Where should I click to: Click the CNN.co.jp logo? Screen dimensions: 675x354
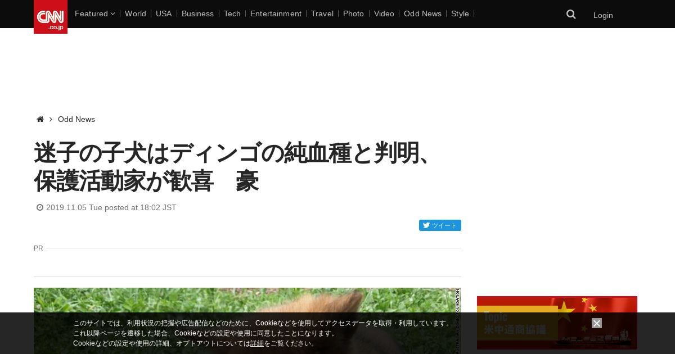point(51,17)
